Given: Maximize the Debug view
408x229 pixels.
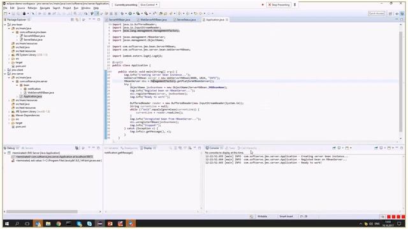Looking at the screenshot, I should point(98,148).
